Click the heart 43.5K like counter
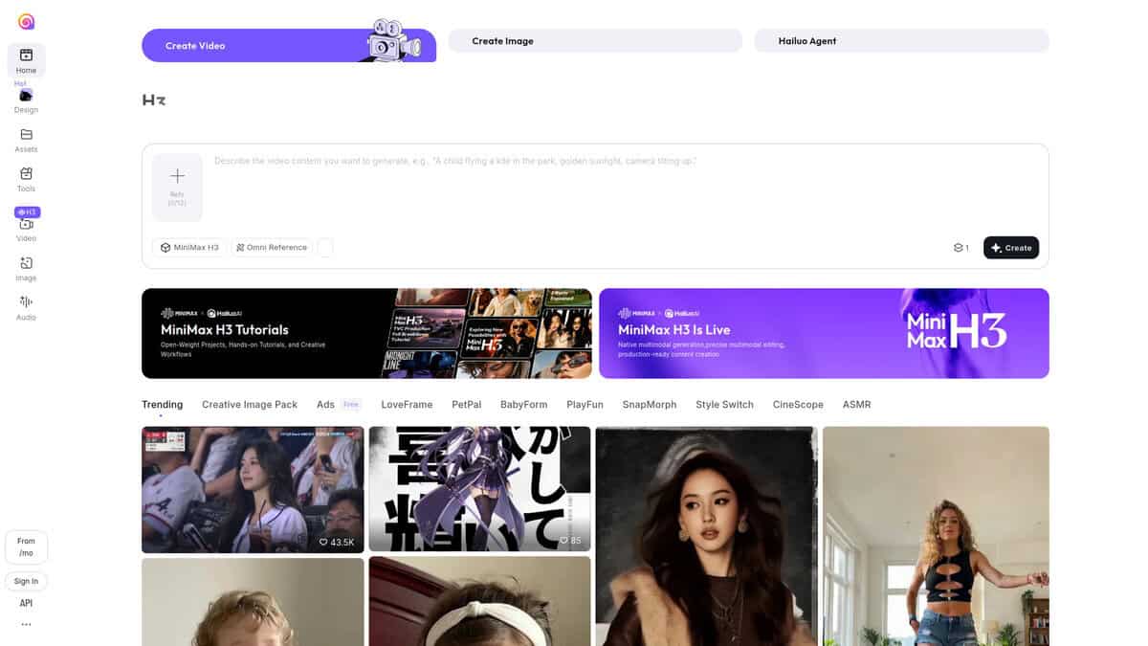This screenshot has width=1148, height=646. pyautogui.click(x=337, y=542)
